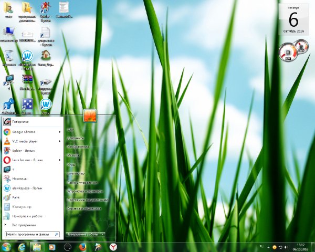
Task: Open Firefox from the taskbar
Action: (x=82, y=247)
